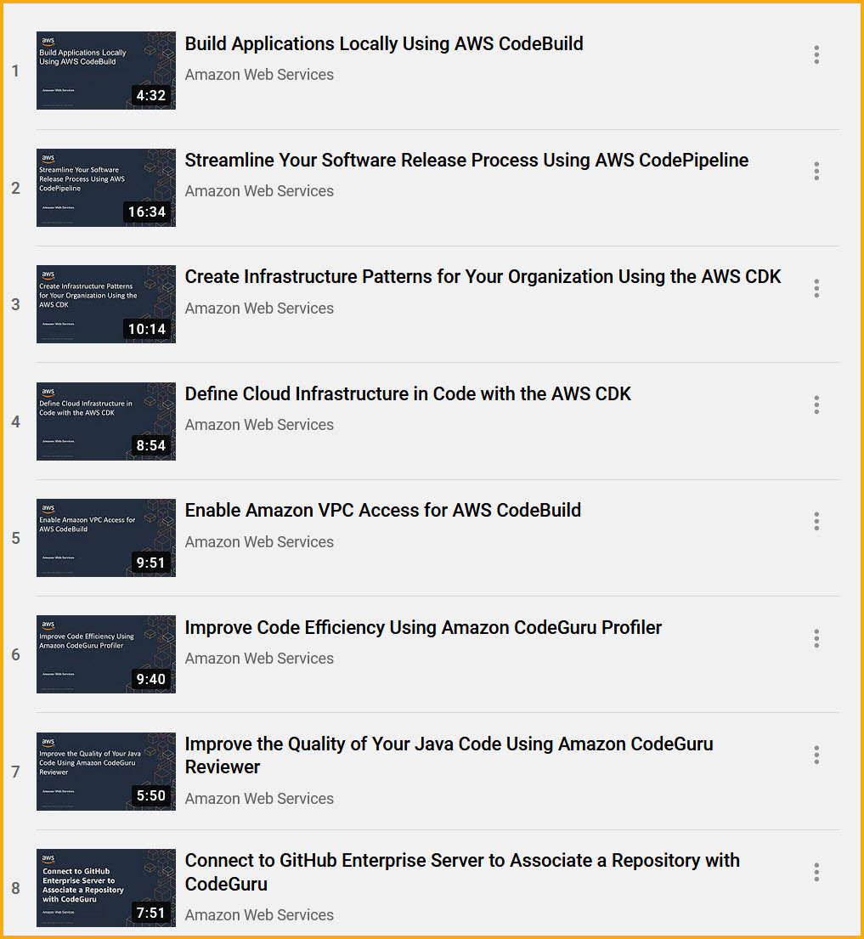Open title Connect to GitHub Enterprise Server

pos(462,872)
